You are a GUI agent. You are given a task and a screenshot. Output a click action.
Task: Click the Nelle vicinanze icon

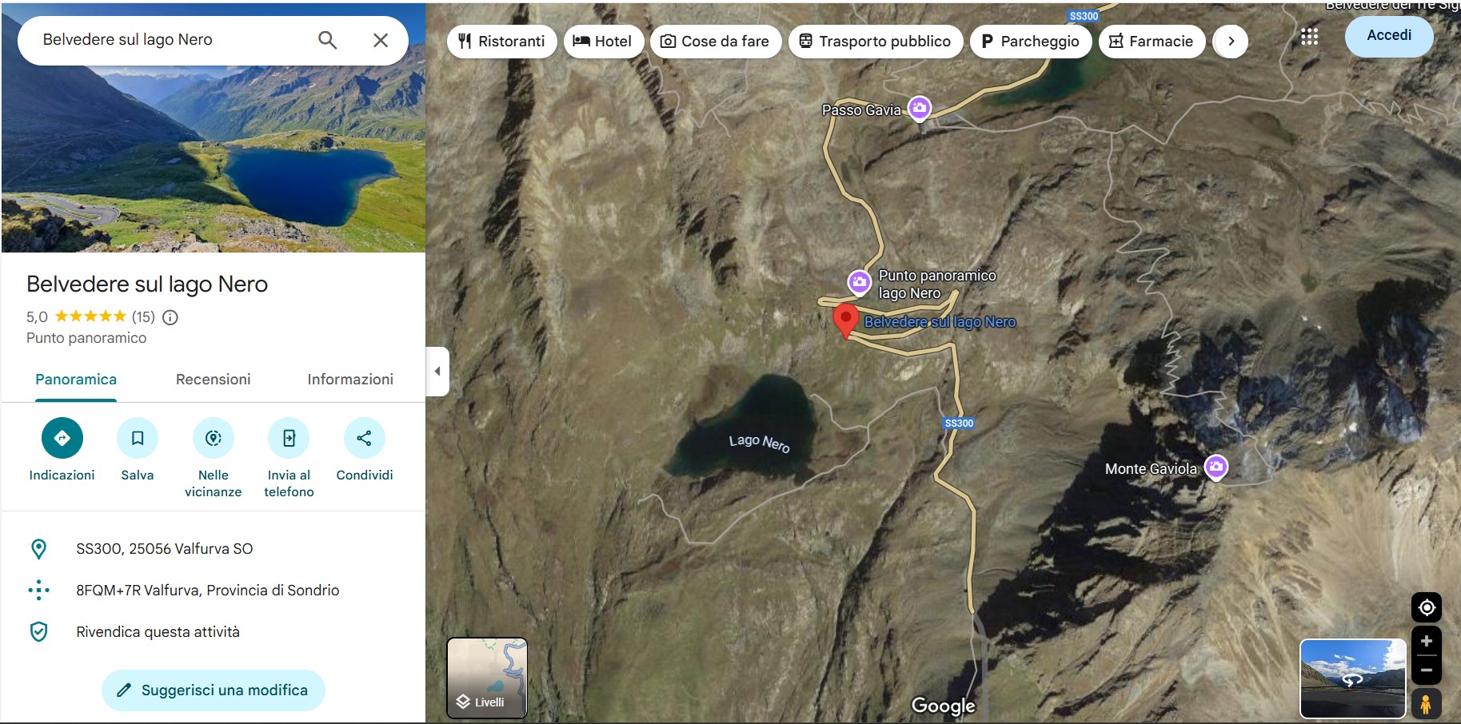214,438
